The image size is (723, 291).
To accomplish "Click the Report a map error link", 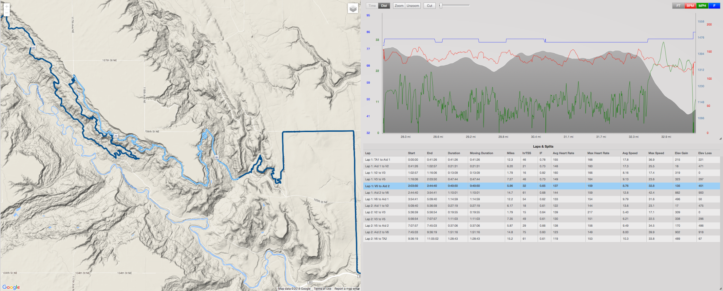I will pyautogui.click(x=347, y=289).
